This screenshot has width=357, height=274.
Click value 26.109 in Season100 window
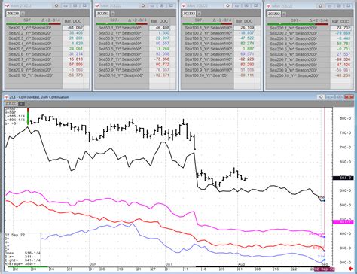(247, 28)
